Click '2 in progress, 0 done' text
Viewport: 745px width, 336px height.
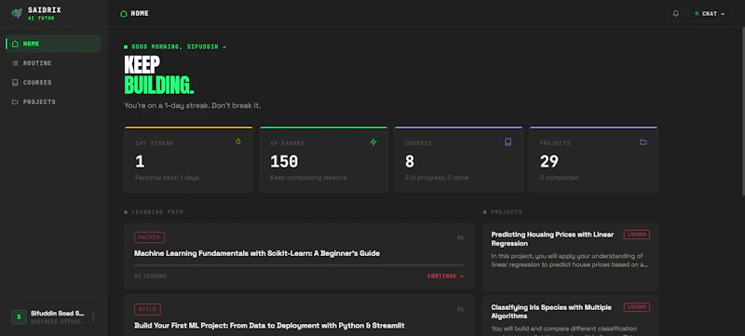tap(437, 178)
